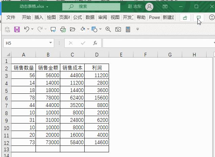Image resolution: width=215 pixels, height=157 pixels.
Task: Select column A header
Action: [x=24, y=55]
